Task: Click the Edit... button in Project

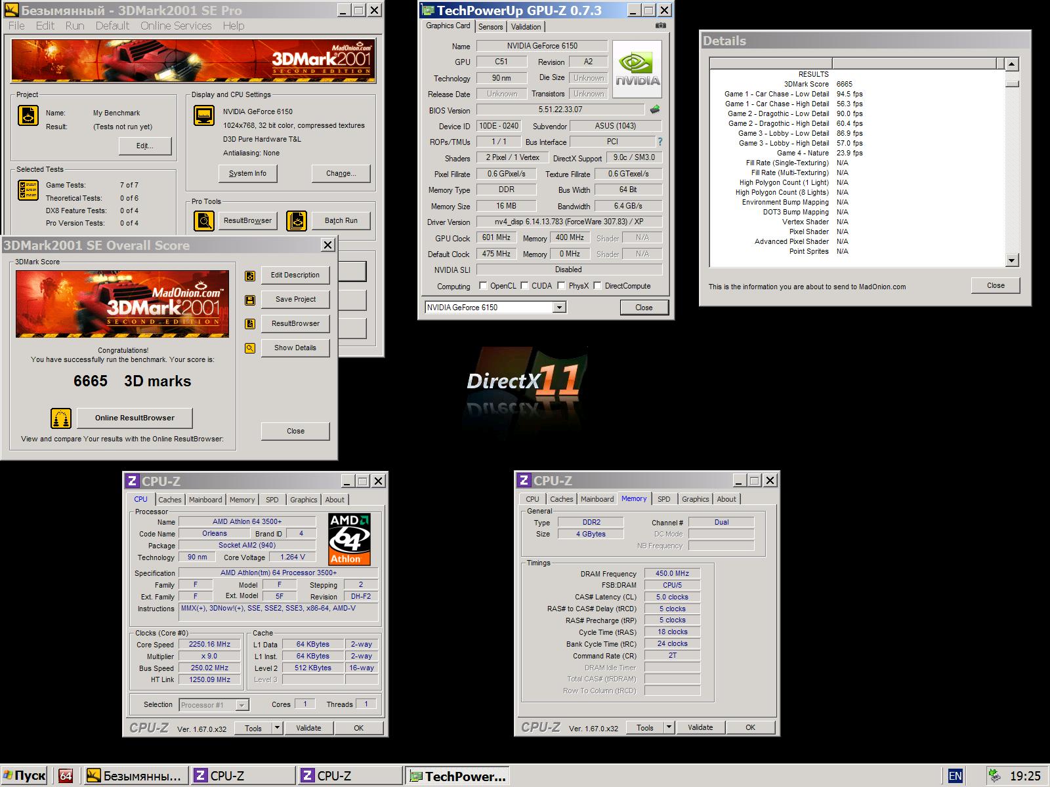Action: click(x=145, y=146)
